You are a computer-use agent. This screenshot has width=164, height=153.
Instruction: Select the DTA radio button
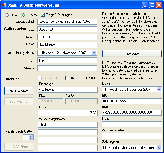pyautogui.click(x=7, y=15)
